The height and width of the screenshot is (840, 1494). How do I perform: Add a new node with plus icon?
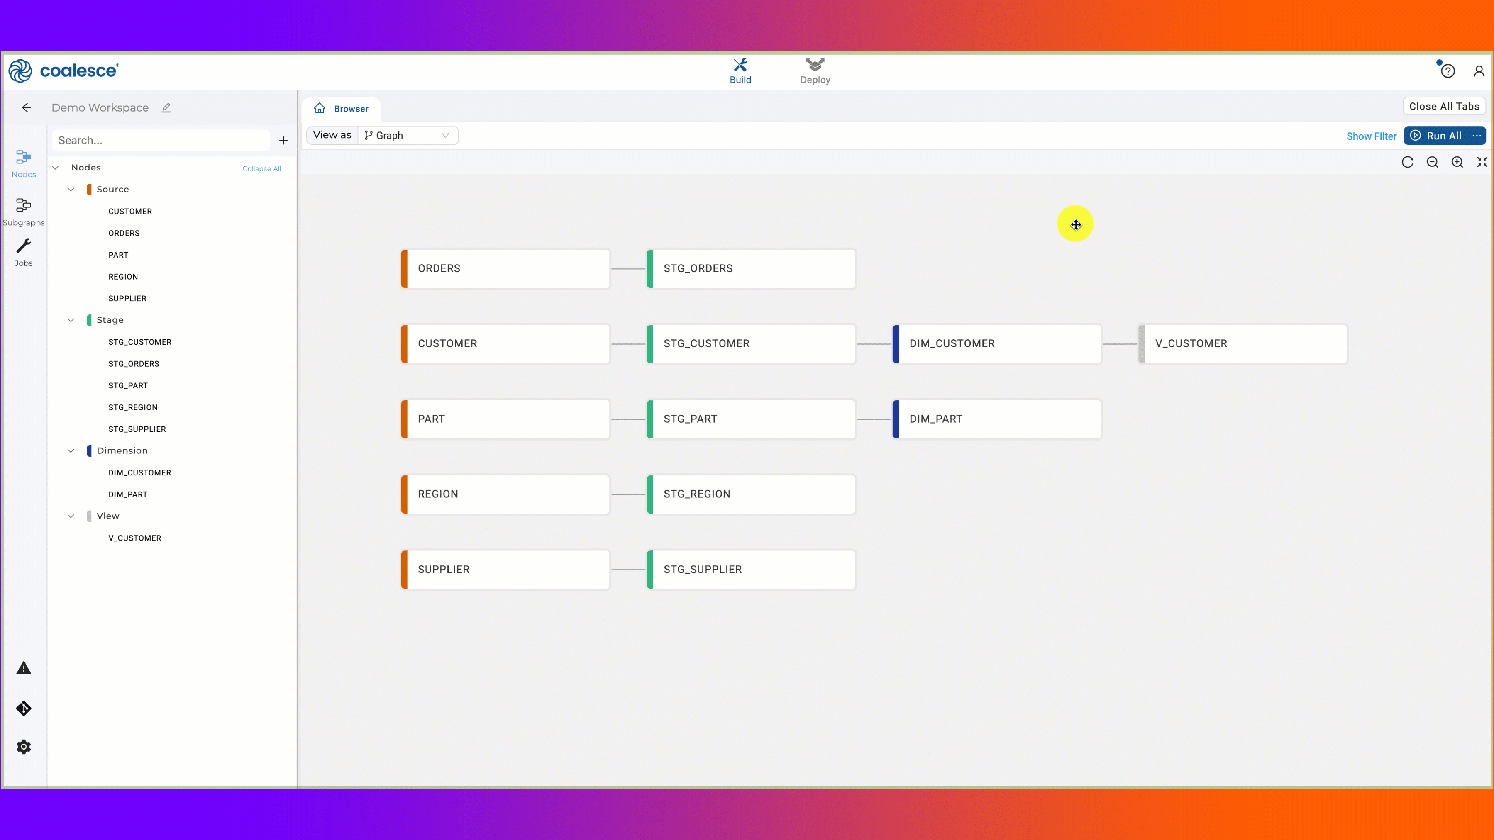pyautogui.click(x=283, y=140)
